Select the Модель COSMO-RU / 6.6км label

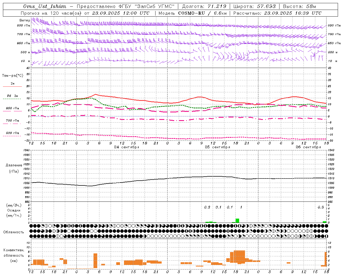pyautogui.click(x=193, y=13)
